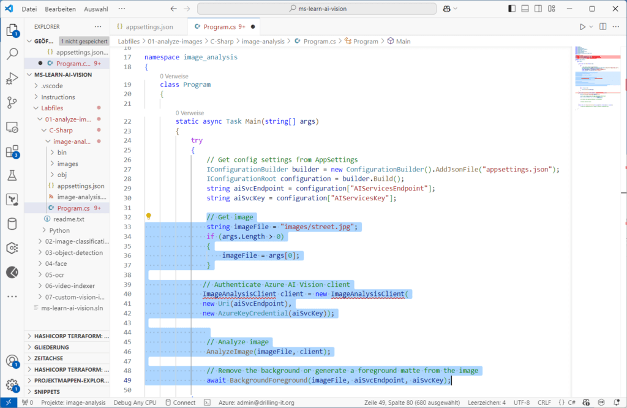627x408 pixels.
Task: Show additional views via activity bar ellipsis
Action: pyautogui.click(x=12, y=297)
